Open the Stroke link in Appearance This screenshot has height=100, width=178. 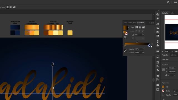coord(168,91)
